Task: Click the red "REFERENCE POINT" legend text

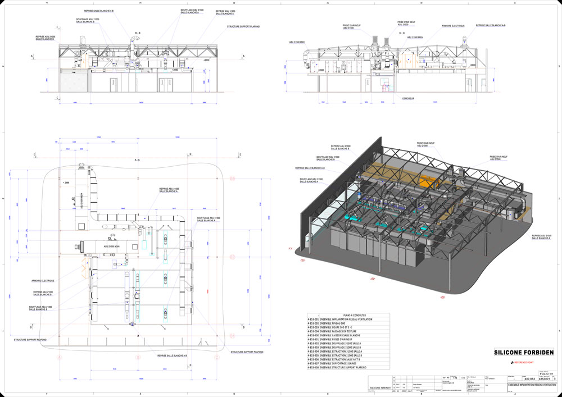Action: pos(524,363)
